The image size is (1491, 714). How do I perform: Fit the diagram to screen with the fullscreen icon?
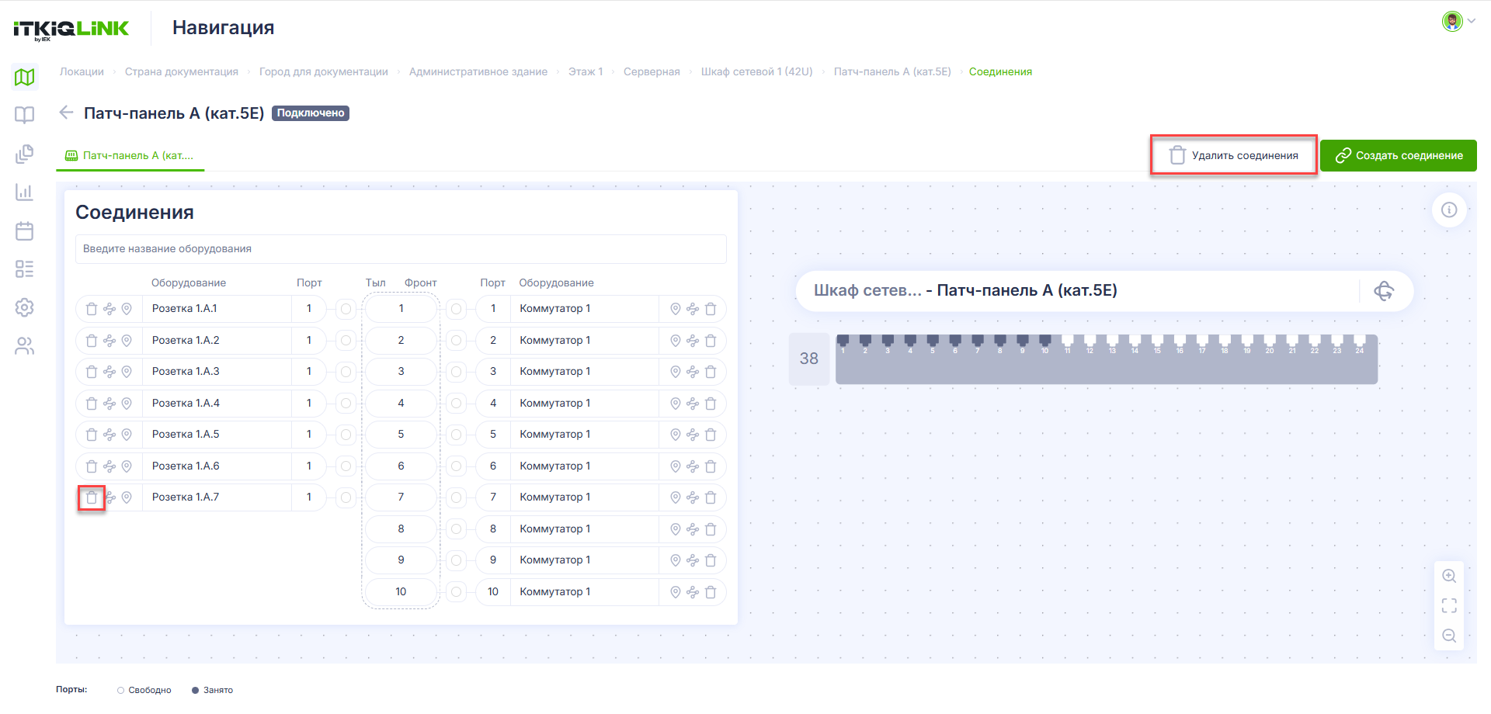1449,605
